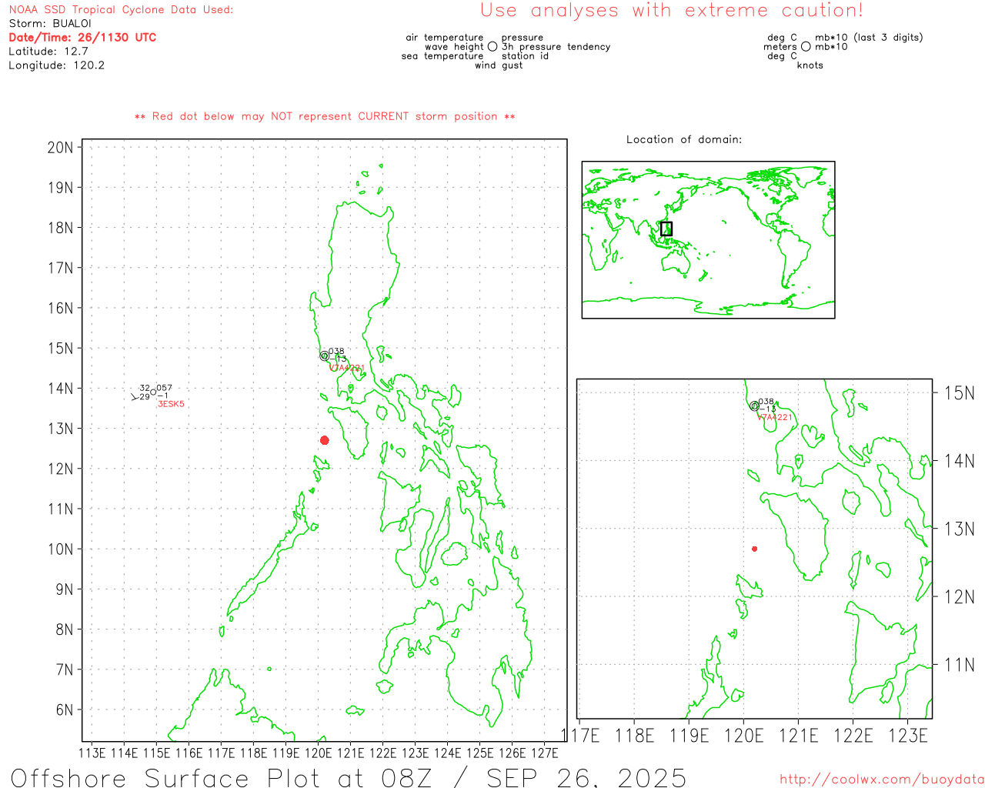
Task: Click the "6N" latitude axis label
Action: (65, 710)
